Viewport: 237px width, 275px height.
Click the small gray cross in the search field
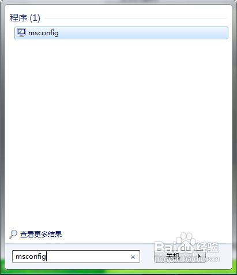133,257
